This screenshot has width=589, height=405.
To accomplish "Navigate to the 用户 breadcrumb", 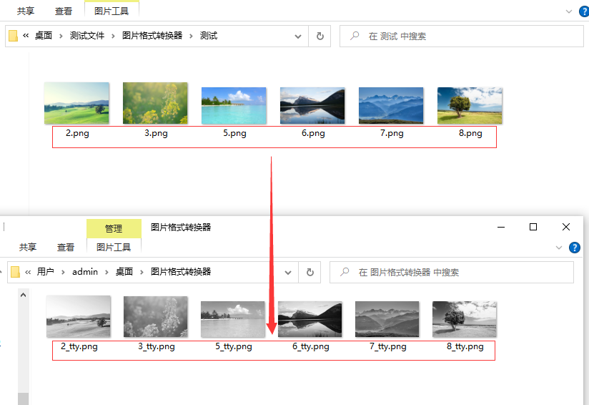I will click(46, 271).
